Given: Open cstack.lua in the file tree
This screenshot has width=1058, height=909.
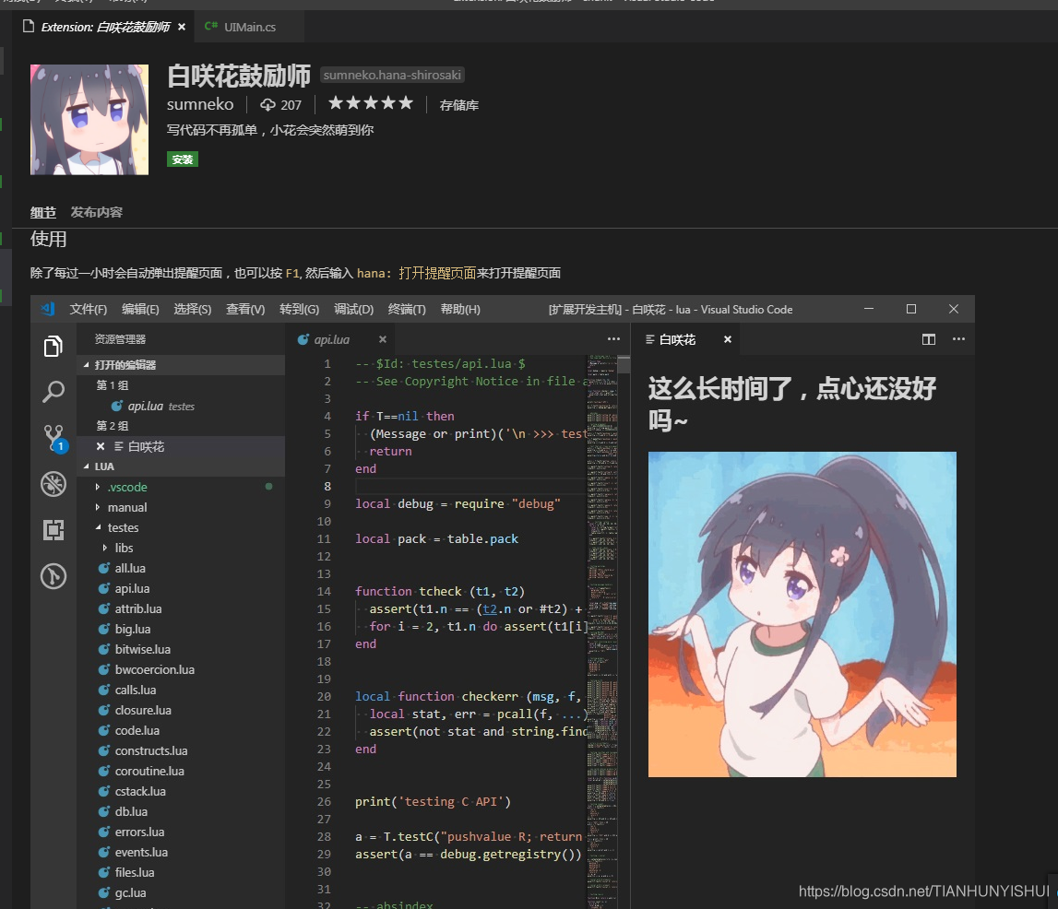Looking at the screenshot, I should click(181, 791).
